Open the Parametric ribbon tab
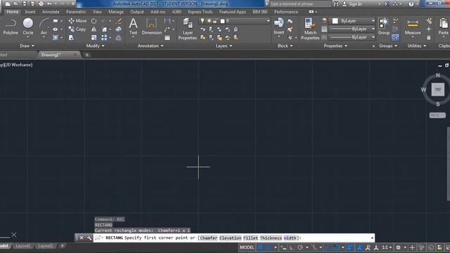This screenshot has width=450, height=253. (x=76, y=12)
